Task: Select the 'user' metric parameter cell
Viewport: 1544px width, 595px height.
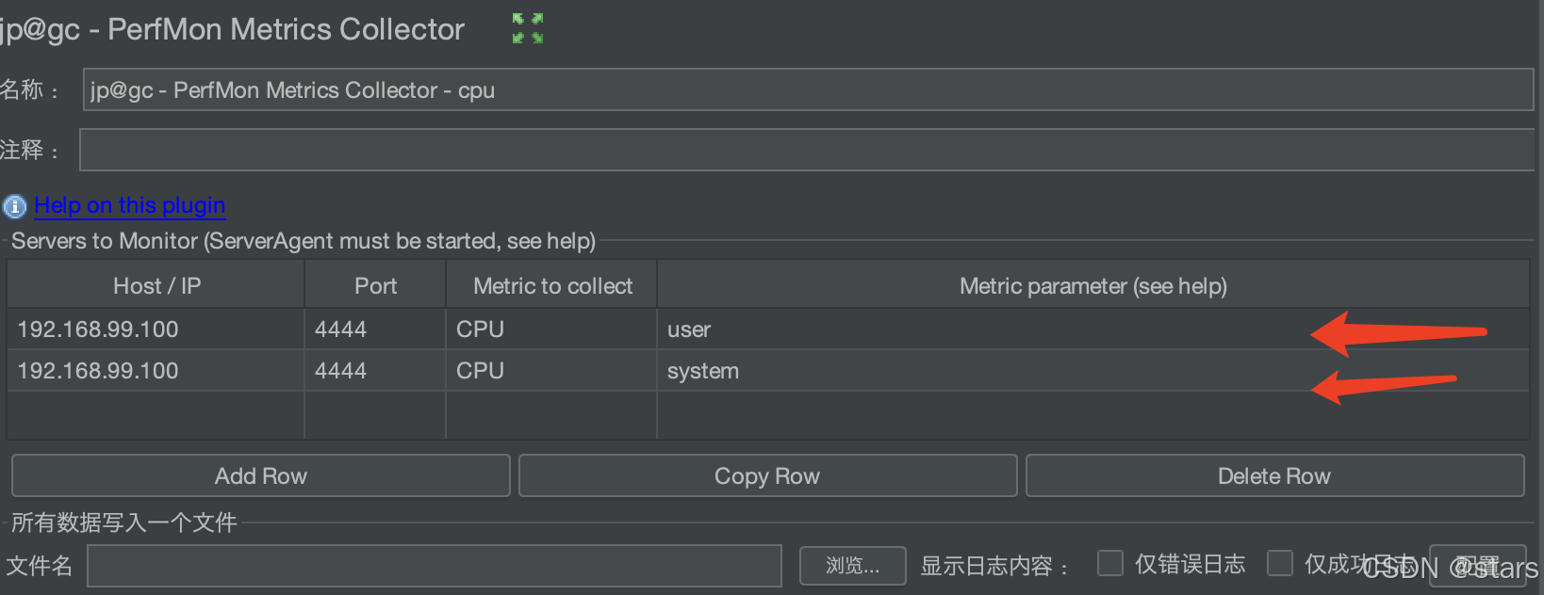Action: (1093, 330)
